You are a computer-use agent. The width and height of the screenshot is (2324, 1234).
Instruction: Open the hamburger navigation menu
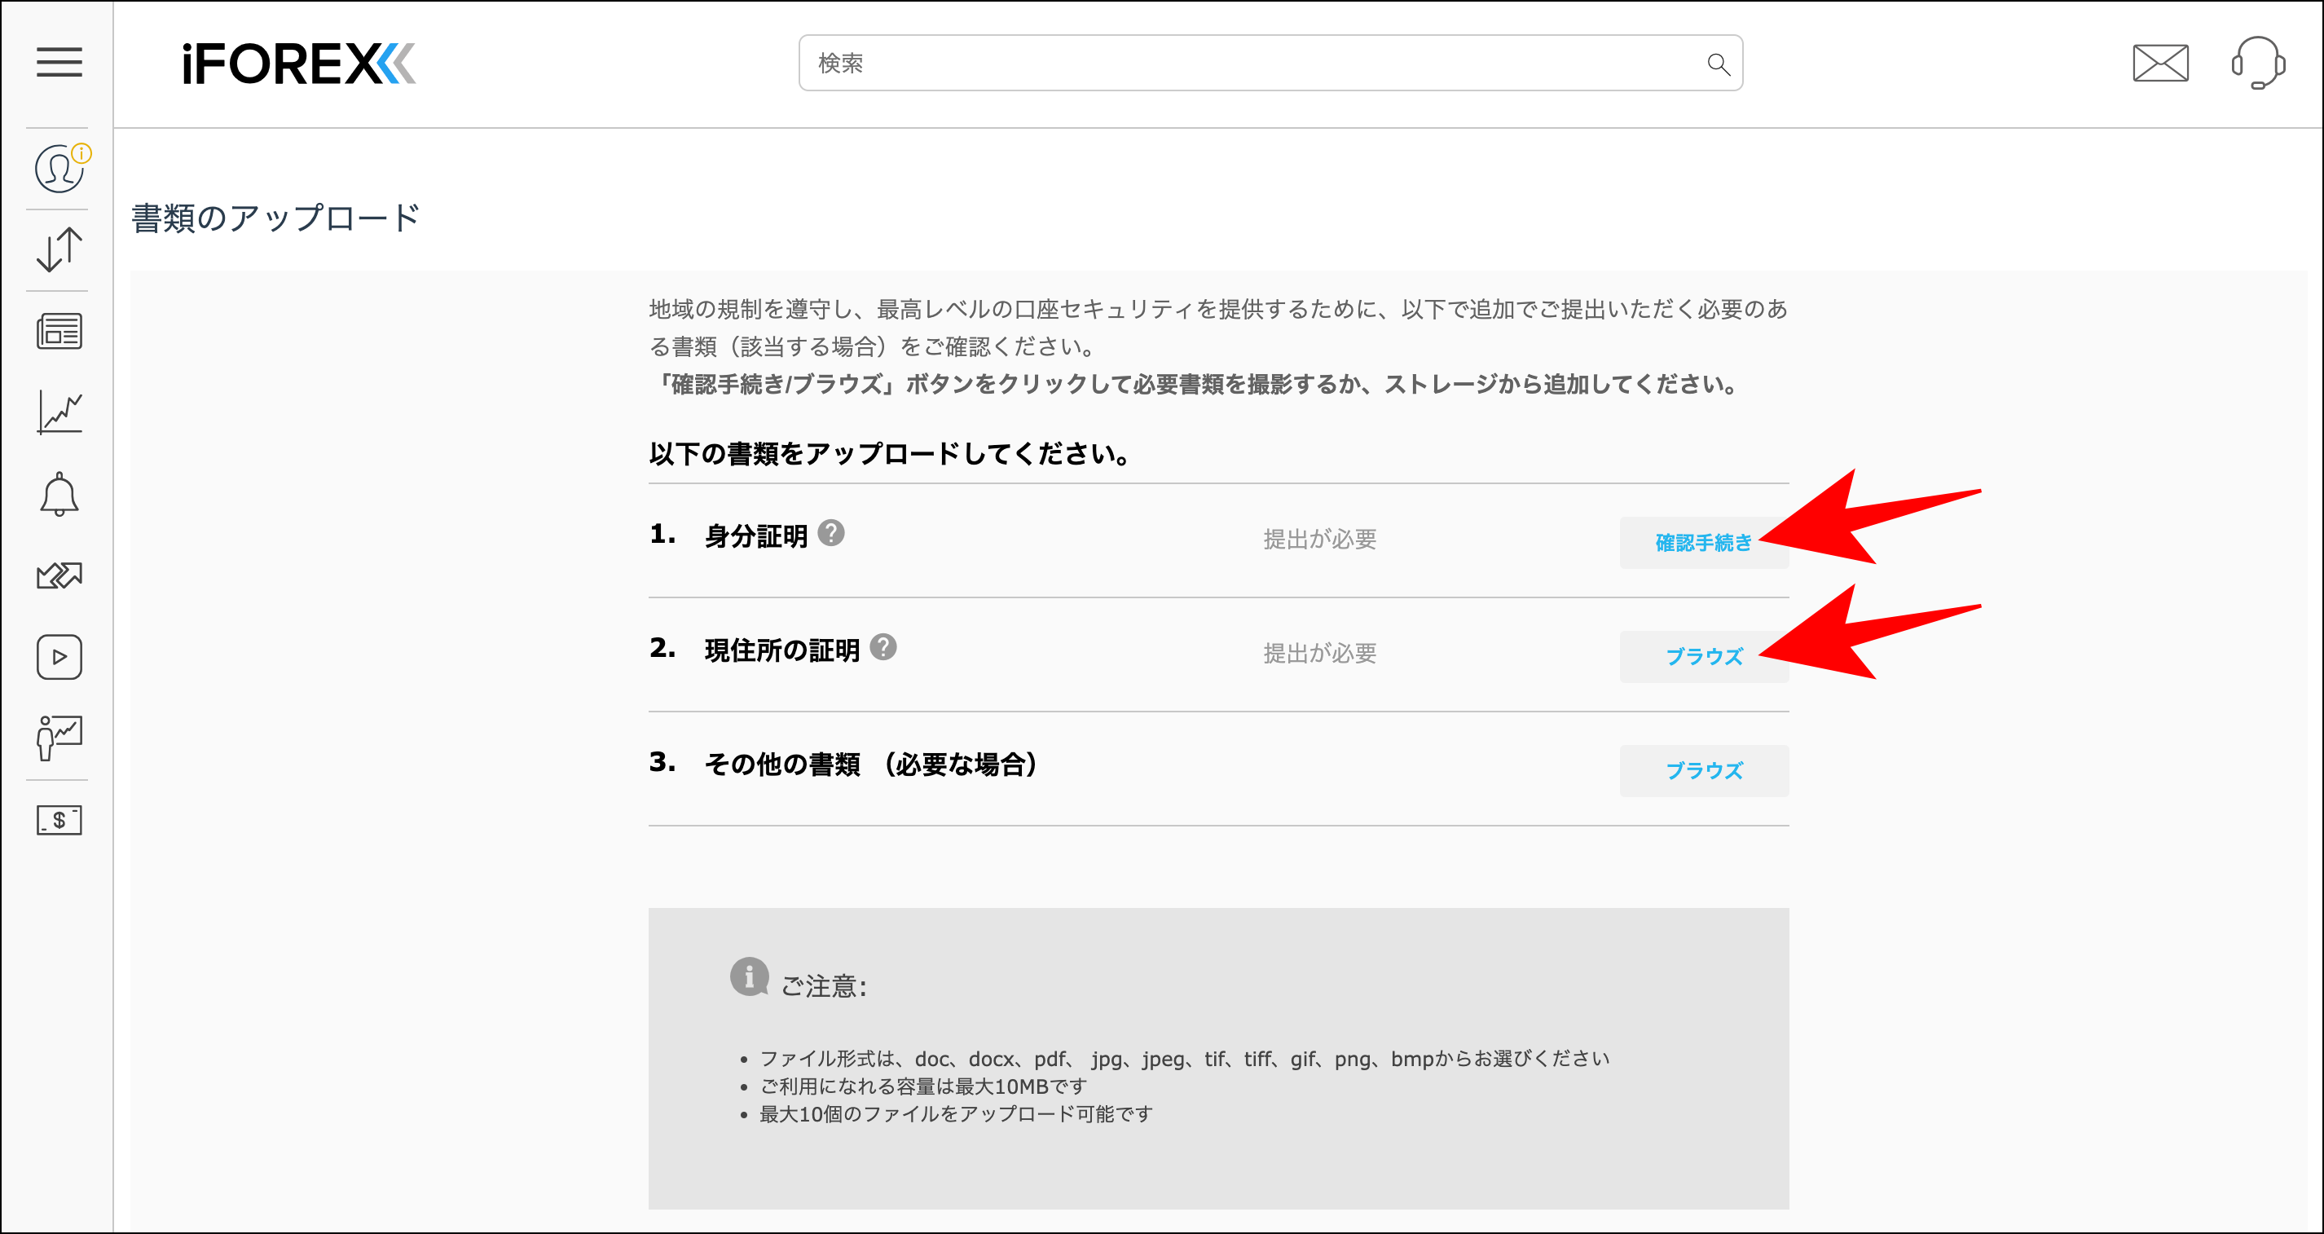[58, 64]
